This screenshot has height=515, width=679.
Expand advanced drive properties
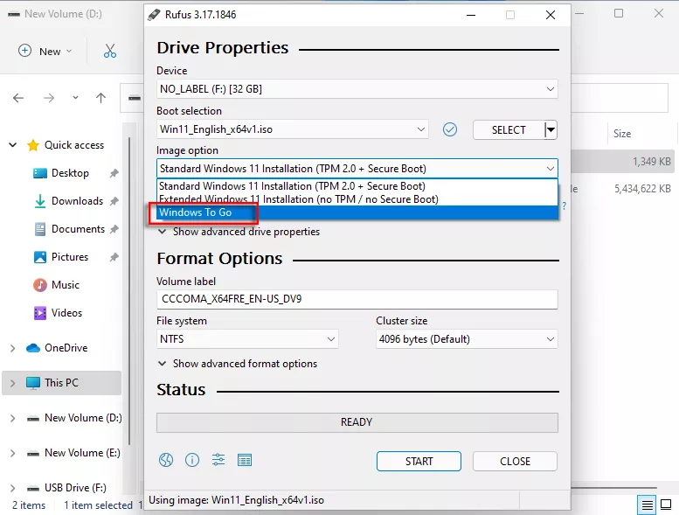[x=239, y=232]
